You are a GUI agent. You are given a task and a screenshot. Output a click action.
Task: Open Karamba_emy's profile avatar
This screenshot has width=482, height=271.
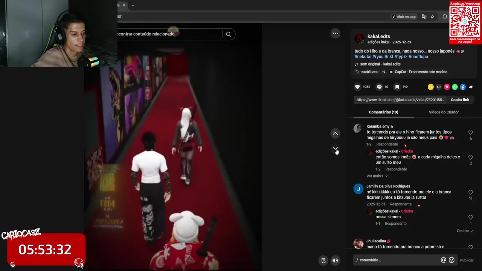pyautogui.click(x=358, y=129)
